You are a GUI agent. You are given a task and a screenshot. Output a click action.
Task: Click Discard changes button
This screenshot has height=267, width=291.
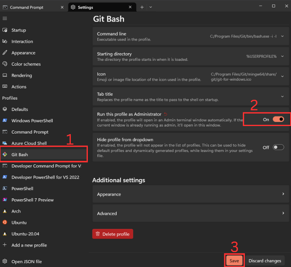[265, 261]
